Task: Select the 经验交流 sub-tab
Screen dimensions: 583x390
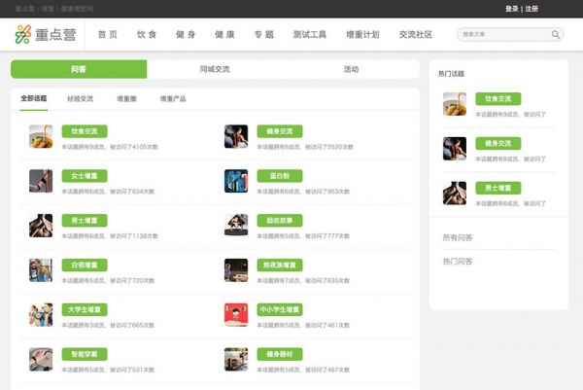Action: [81, 99]
